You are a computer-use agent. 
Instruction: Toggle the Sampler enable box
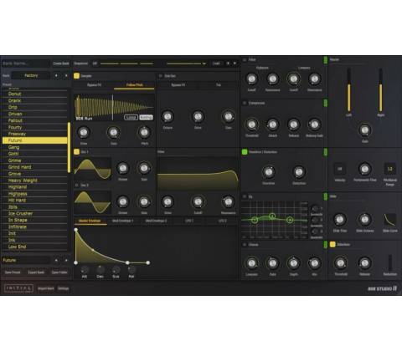[76, 76]
